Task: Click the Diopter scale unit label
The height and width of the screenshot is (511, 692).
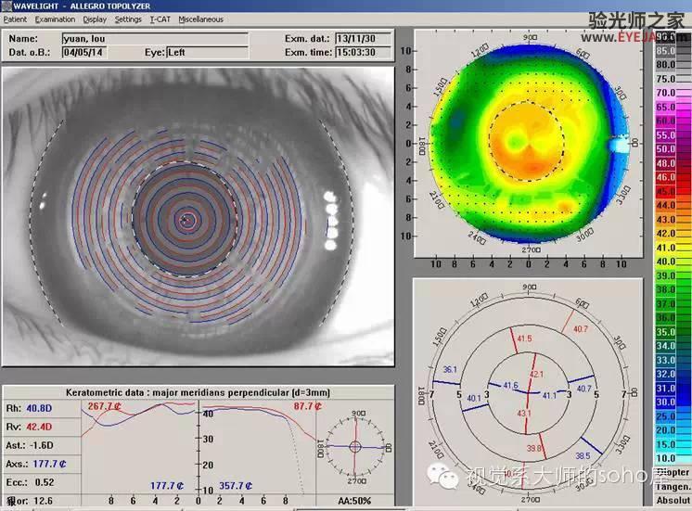Action: pos(673,473)
